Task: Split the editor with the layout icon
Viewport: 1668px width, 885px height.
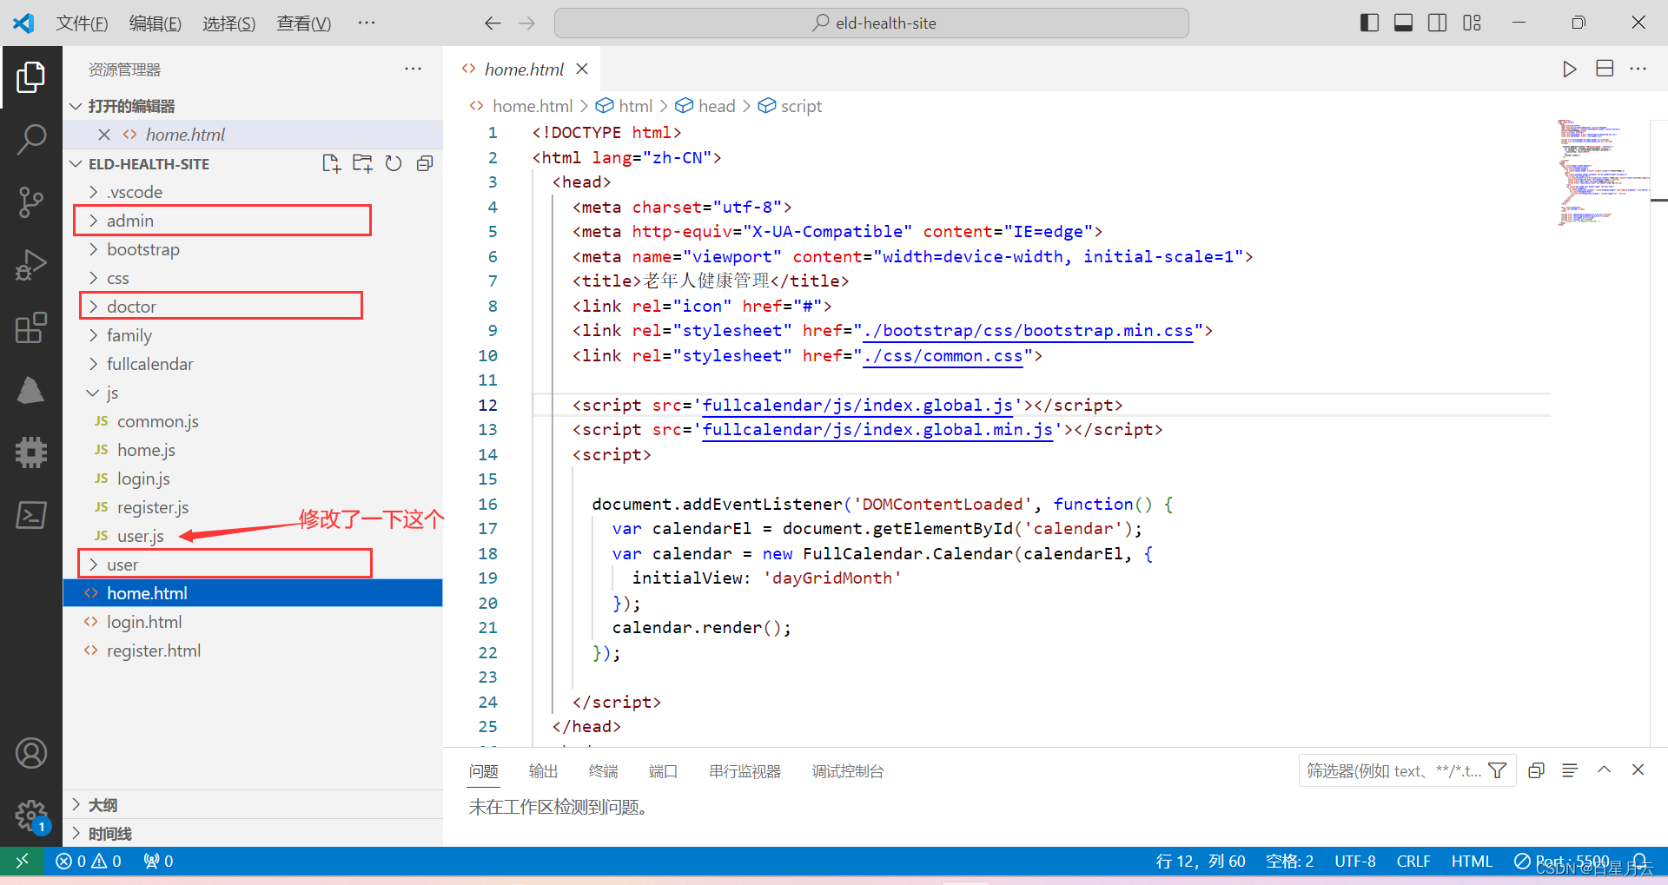Action: pyautogui.click(x=1605, y=69)
